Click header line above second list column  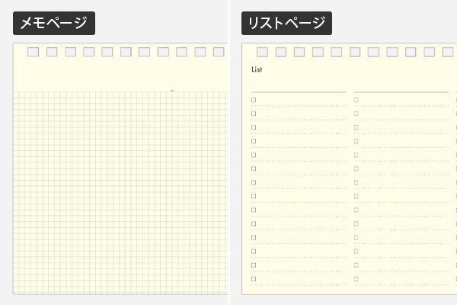(401, 92)
